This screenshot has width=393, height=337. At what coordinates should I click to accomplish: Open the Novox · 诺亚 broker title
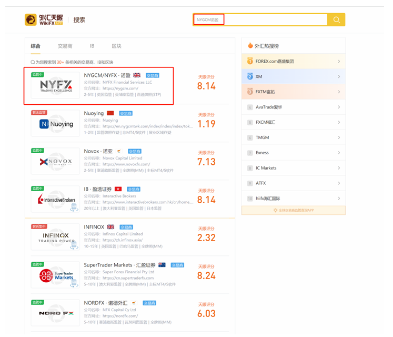pos(98,151)
